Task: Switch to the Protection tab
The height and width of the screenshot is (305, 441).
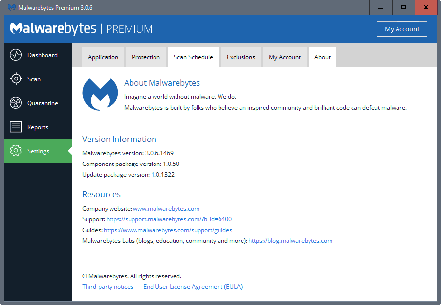Action: click(146, 57)
